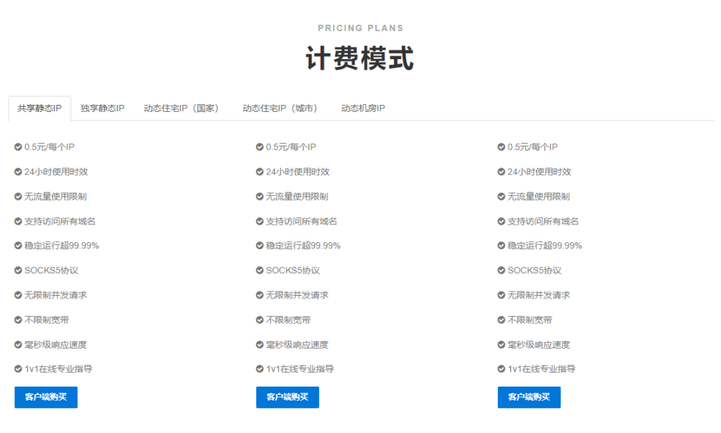Open the 动态住宅IP（城市）tab
721x433 pixels.
click(280, 108)
